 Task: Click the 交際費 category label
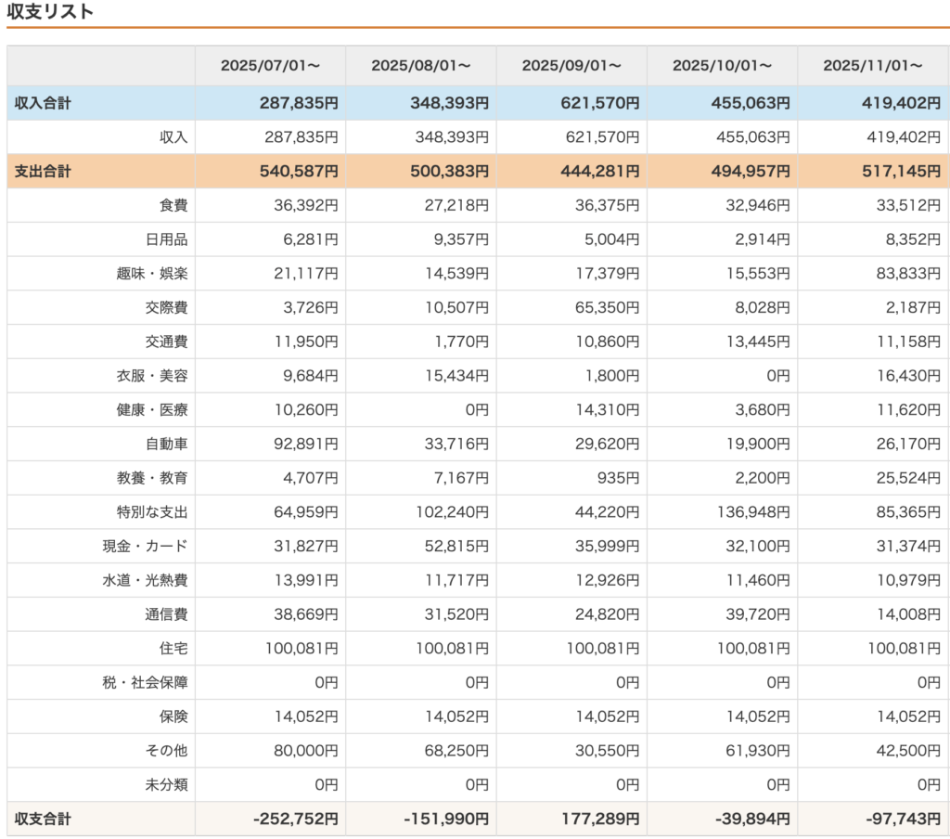(x=166, y=307)
